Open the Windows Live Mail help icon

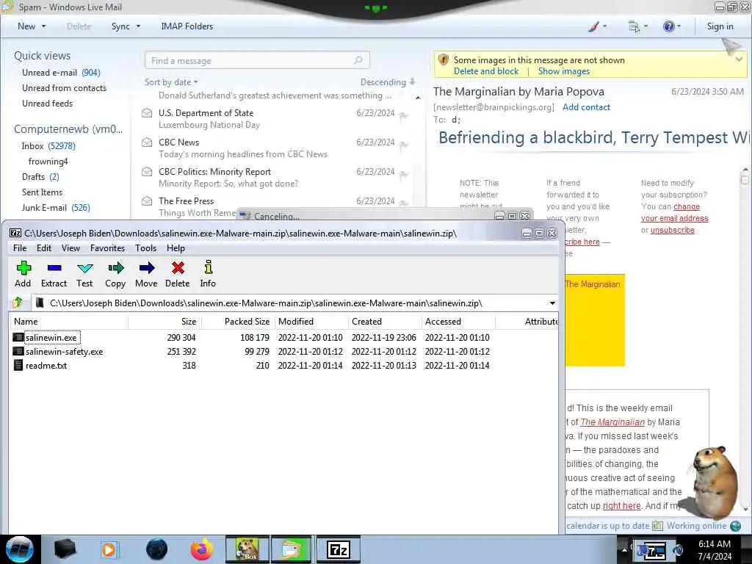pyautogui.click(x=668, y=26)
